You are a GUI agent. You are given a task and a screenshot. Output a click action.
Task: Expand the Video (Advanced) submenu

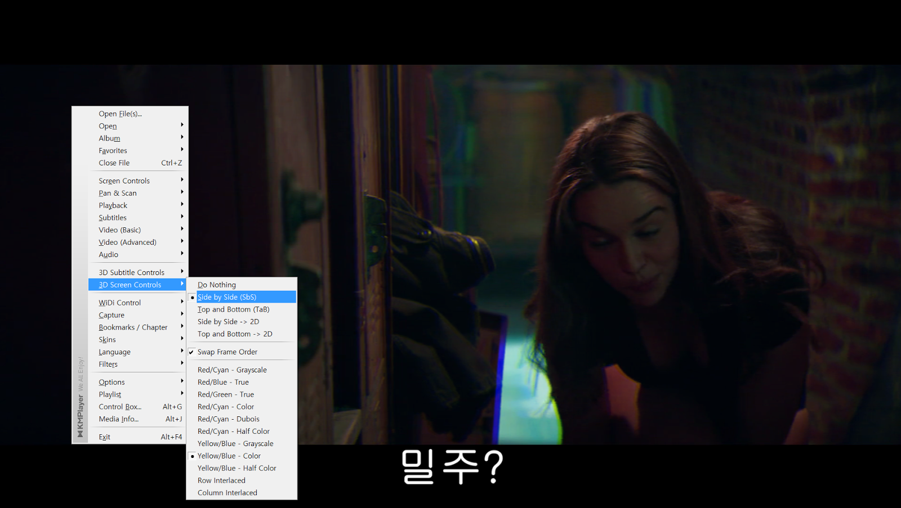[137, 242]
